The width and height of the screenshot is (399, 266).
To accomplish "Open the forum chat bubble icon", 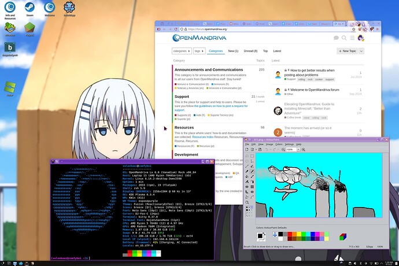I will pyautogui.click(x=336, y=38).
